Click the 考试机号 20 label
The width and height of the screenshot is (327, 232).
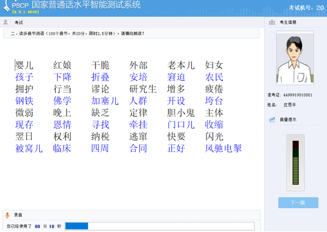click(306, 8)
